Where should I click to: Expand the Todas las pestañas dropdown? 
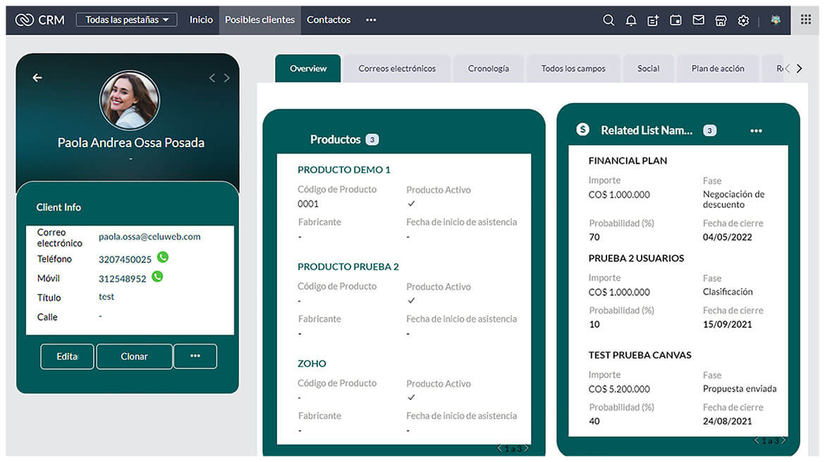coord(126,20)
